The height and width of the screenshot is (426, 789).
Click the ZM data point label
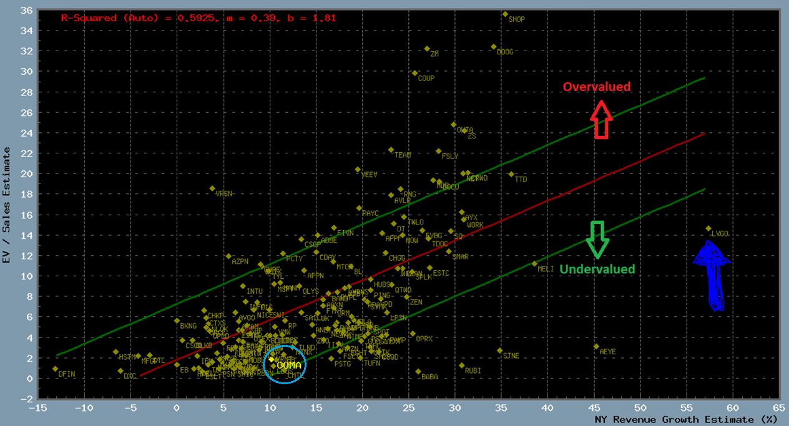(434, 54)
